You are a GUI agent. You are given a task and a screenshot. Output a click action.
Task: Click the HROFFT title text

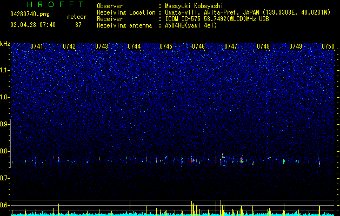coord(55,4)
